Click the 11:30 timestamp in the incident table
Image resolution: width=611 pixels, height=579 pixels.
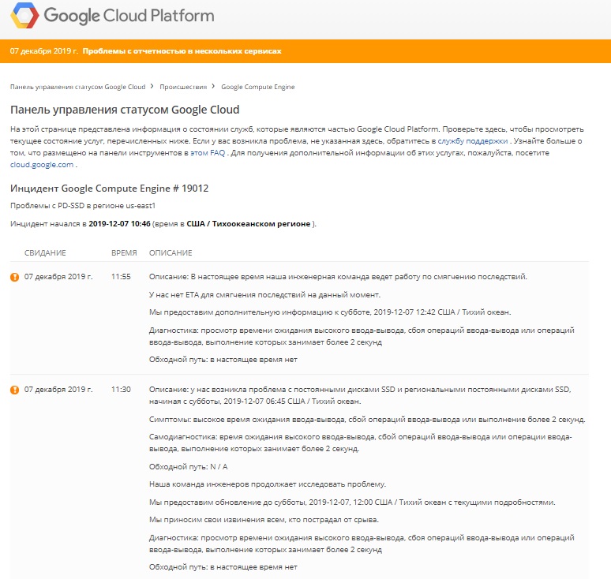121,390
